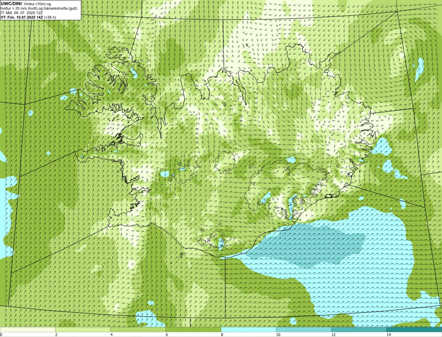The height and width of the screenshot is (337, 442).
Task: Click the '10' label on the wind scale
Action: [x=278, y=335]
